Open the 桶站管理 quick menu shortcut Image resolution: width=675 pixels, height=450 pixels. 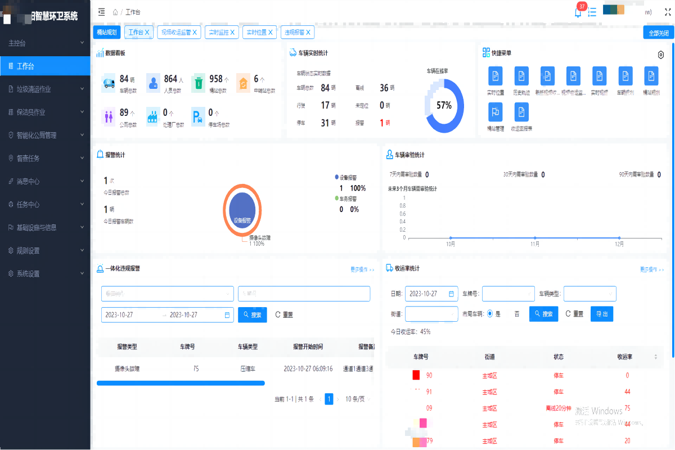495,118
